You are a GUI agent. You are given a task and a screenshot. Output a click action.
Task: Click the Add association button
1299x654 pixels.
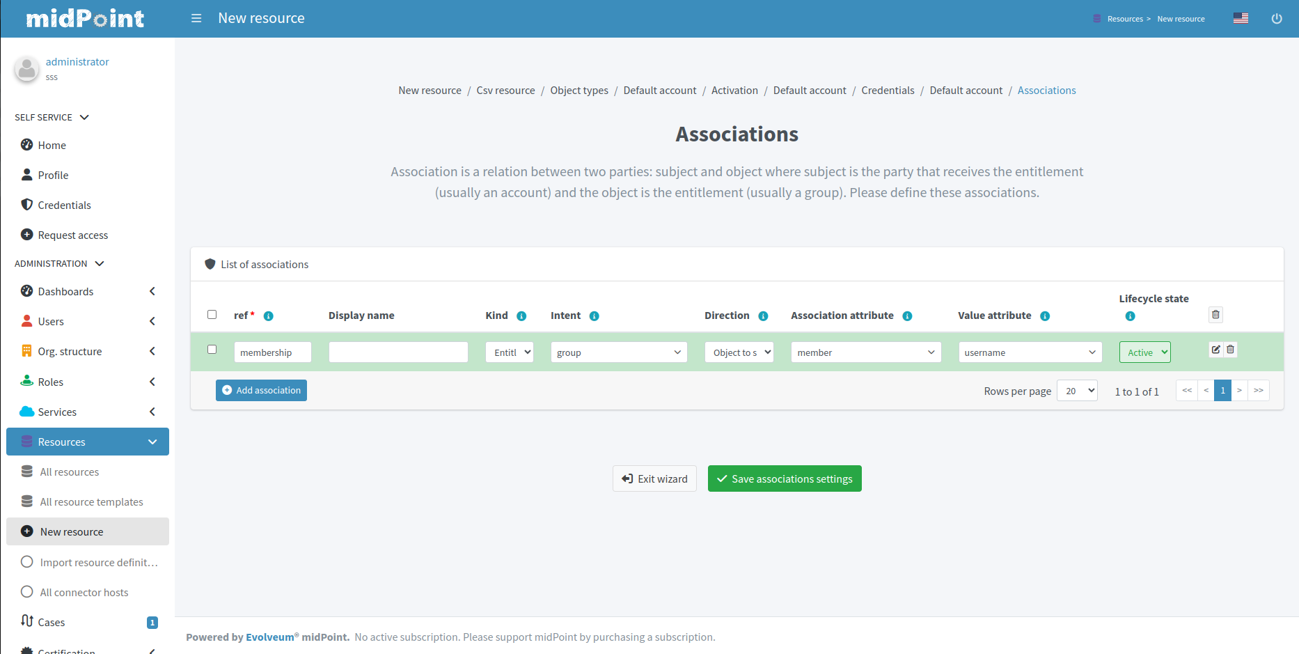click(x=261, y=391)
